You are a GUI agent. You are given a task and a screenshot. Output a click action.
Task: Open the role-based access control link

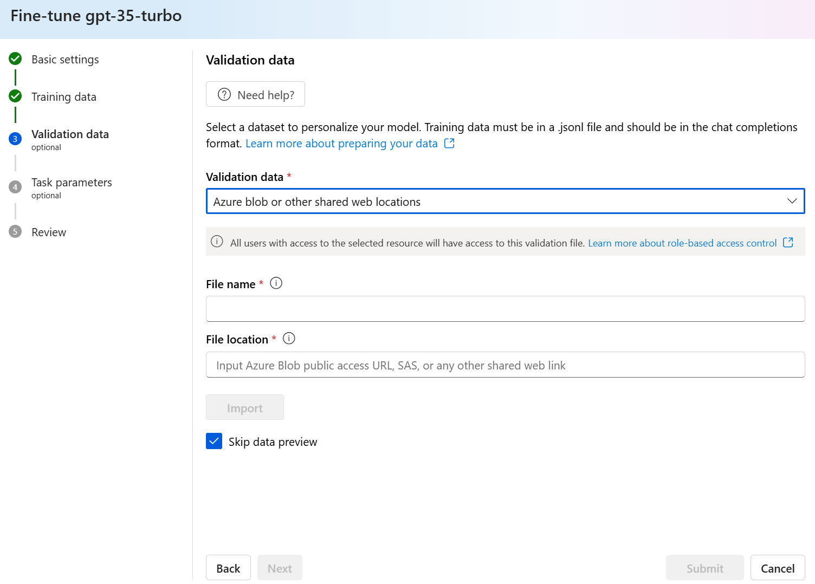[682, 243]
